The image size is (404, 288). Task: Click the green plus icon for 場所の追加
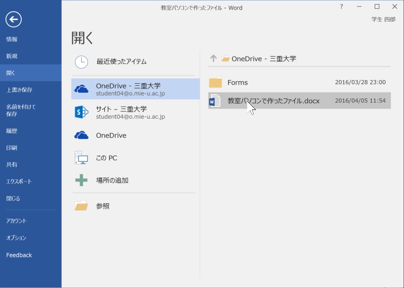click(82, 180)
